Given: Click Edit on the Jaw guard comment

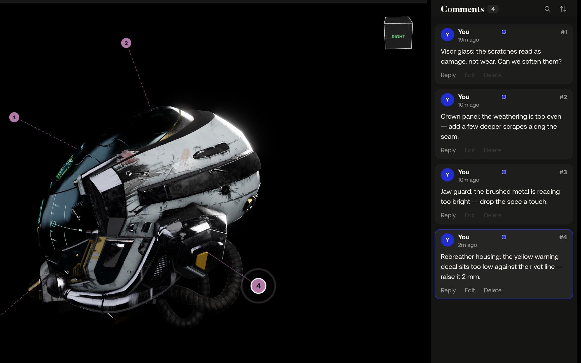Looking at the screenshot, I should coord(470,215).
